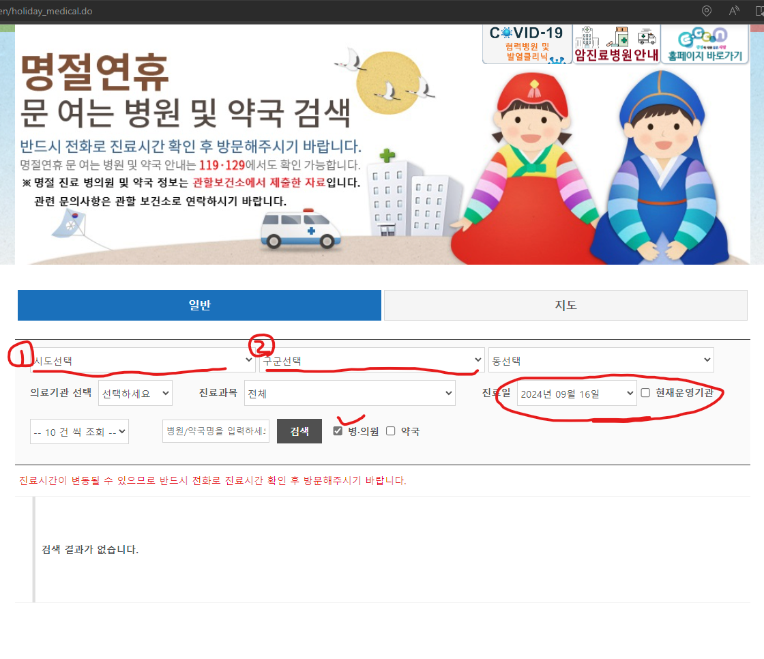Open the COVID-19 협력병원 및 발열클리닉 banner
This screenshot has width=764, height=659.
(527, 43)
